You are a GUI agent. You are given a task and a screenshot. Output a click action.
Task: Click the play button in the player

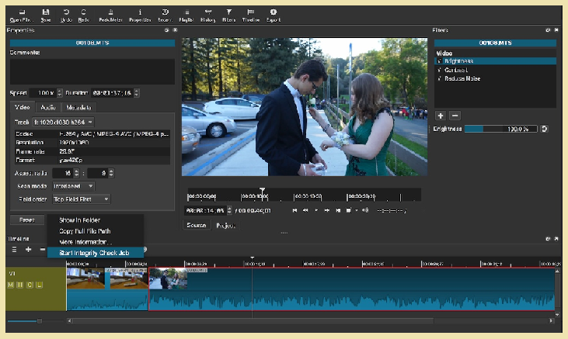(x=316, y=210)
